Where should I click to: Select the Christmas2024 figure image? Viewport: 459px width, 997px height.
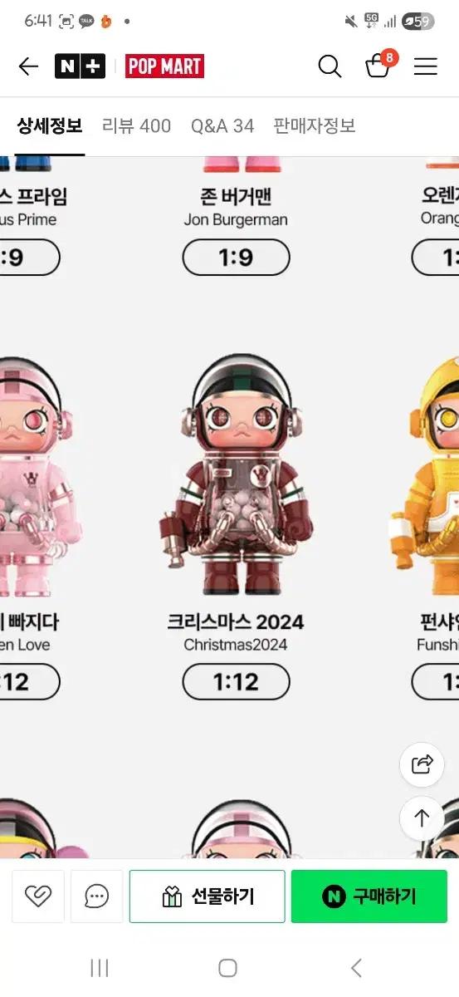[x=236, y=477]
